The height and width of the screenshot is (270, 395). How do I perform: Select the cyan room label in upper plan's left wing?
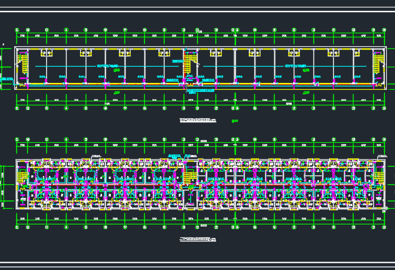click(x=108, y=66)
